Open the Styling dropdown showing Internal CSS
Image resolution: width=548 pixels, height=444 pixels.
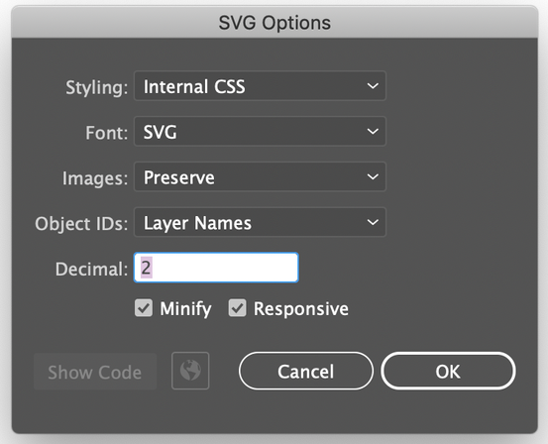pos(260,86)
